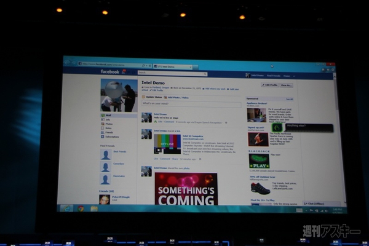Open the Facebook notifications icon with red badge
This screenshot has width=369, height=246.
click(124, 71)
